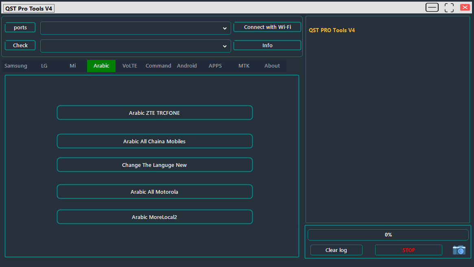The image size is (474, 267).
Task: Click the ports button
Action: 20,27
